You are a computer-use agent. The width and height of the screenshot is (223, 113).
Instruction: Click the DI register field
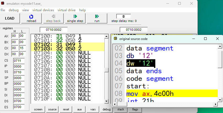19,95
